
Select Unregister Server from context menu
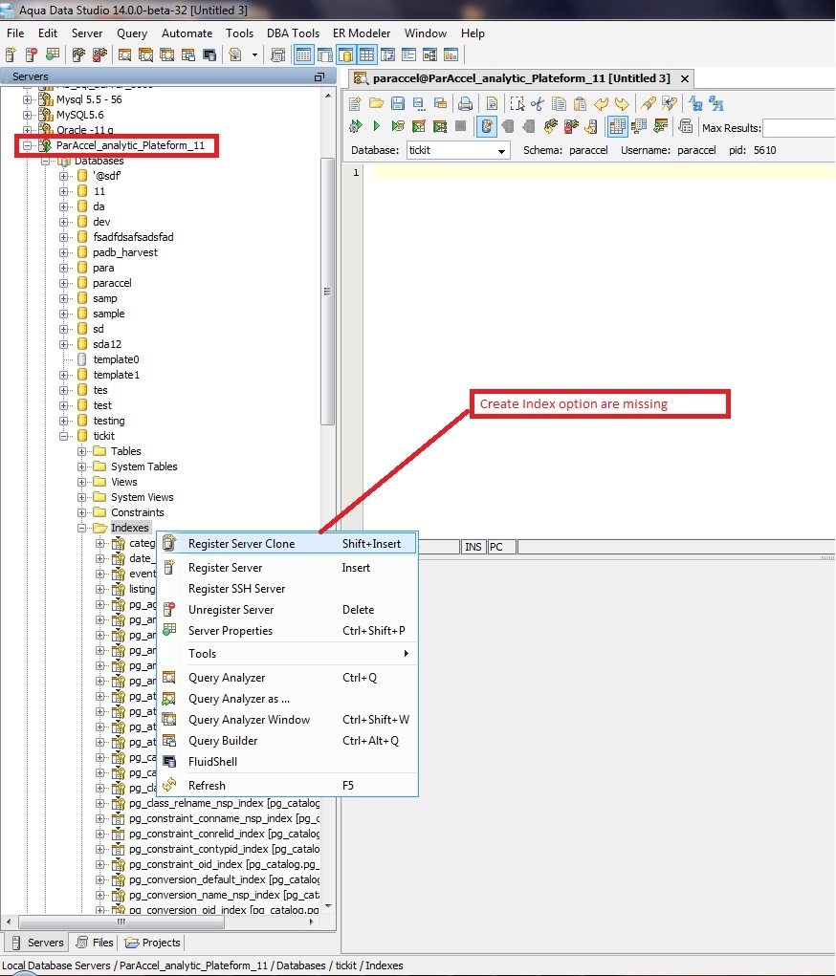[288, 610]
